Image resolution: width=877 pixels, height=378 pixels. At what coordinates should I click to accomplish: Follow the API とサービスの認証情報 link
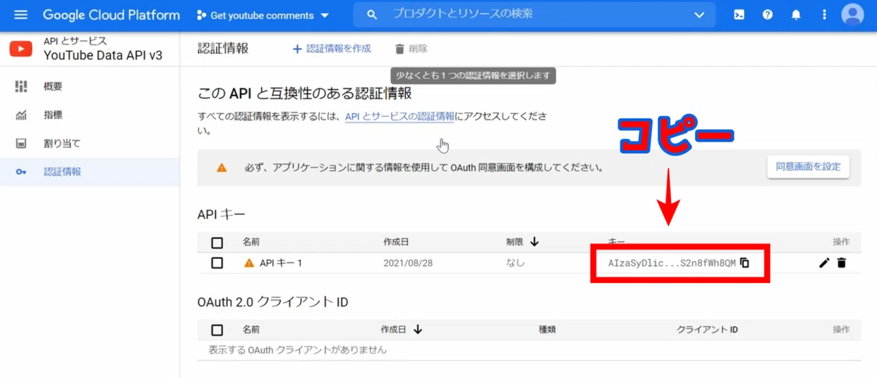pos(400,116)
